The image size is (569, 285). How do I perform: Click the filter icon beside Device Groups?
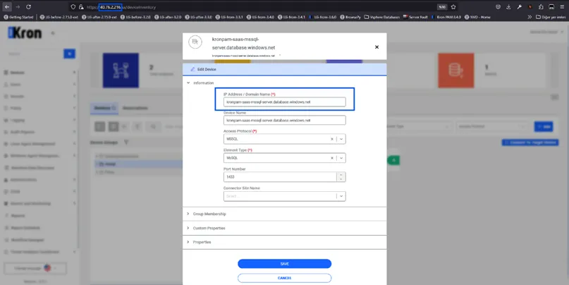click(x=126, y=142)
